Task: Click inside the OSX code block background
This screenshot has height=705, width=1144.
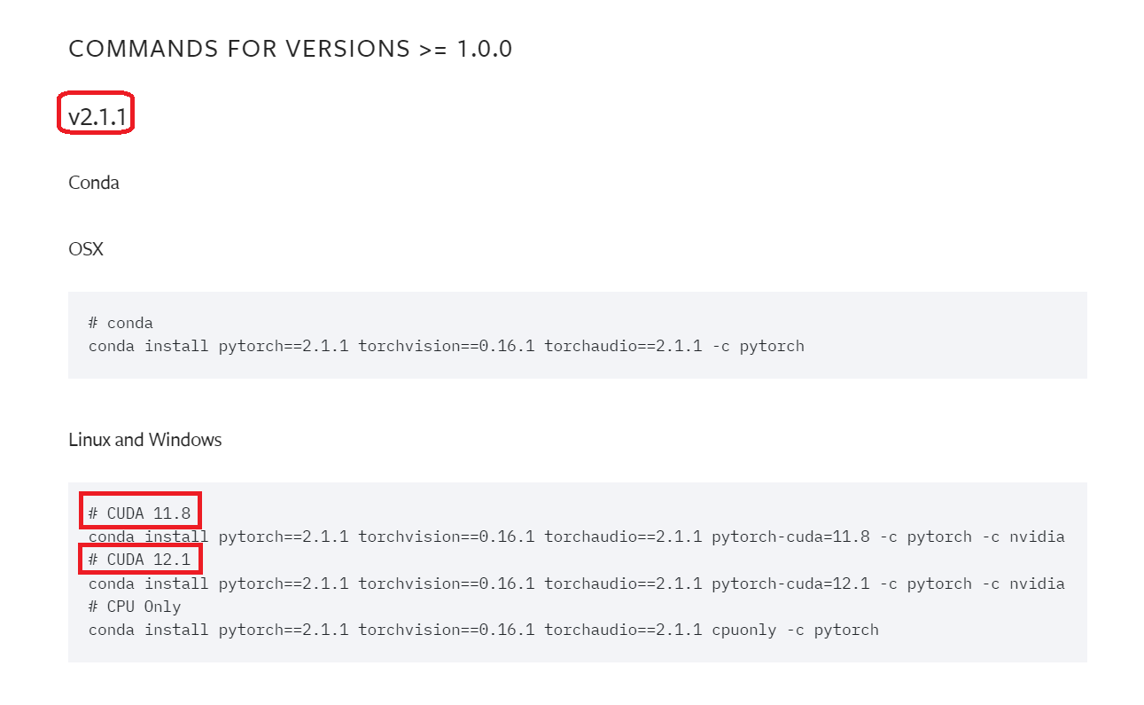Action: point(578,335)
